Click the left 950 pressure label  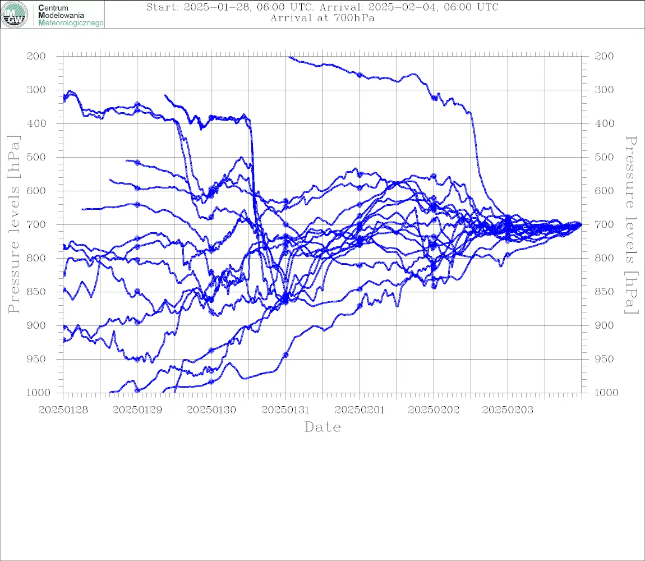click(36, 359)
